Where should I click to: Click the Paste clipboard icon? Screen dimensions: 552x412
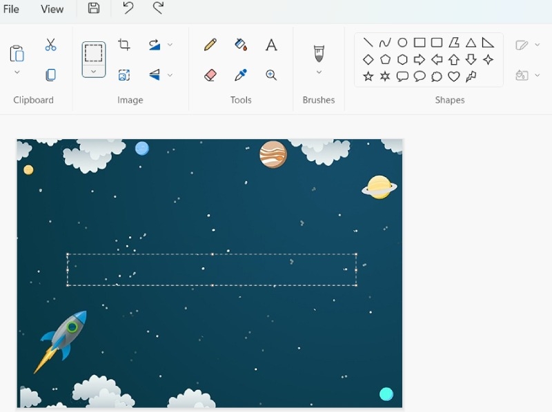(17, 54)
